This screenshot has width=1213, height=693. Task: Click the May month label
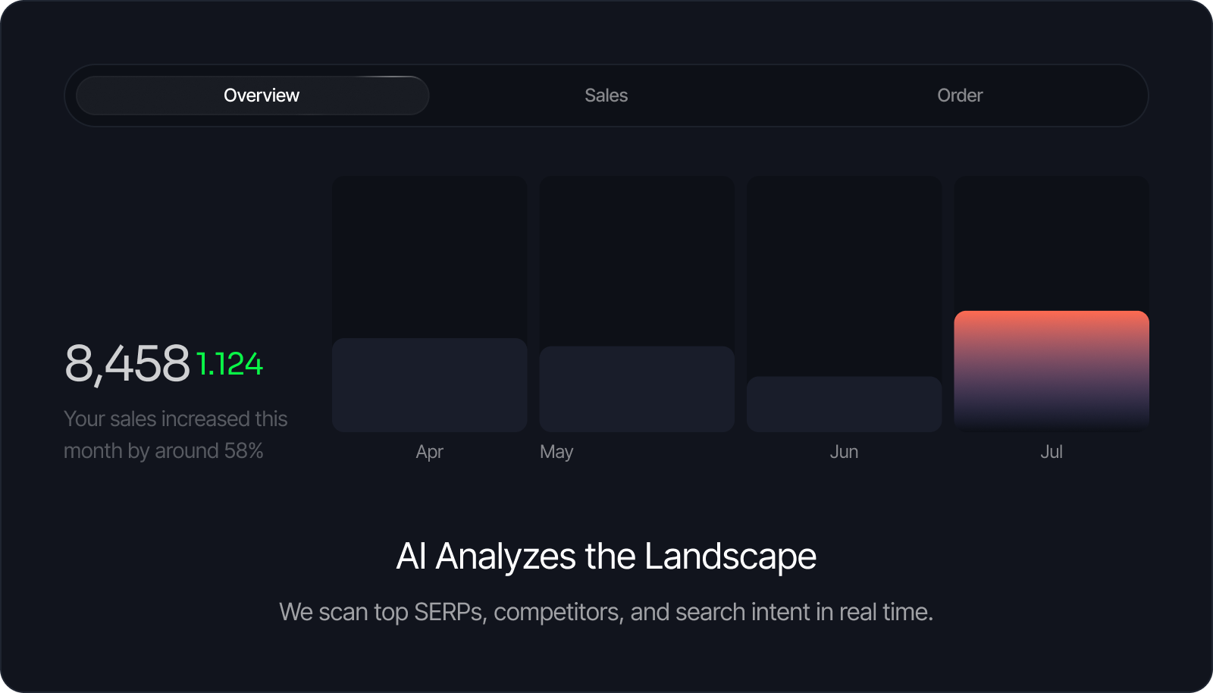coord(556,452)
